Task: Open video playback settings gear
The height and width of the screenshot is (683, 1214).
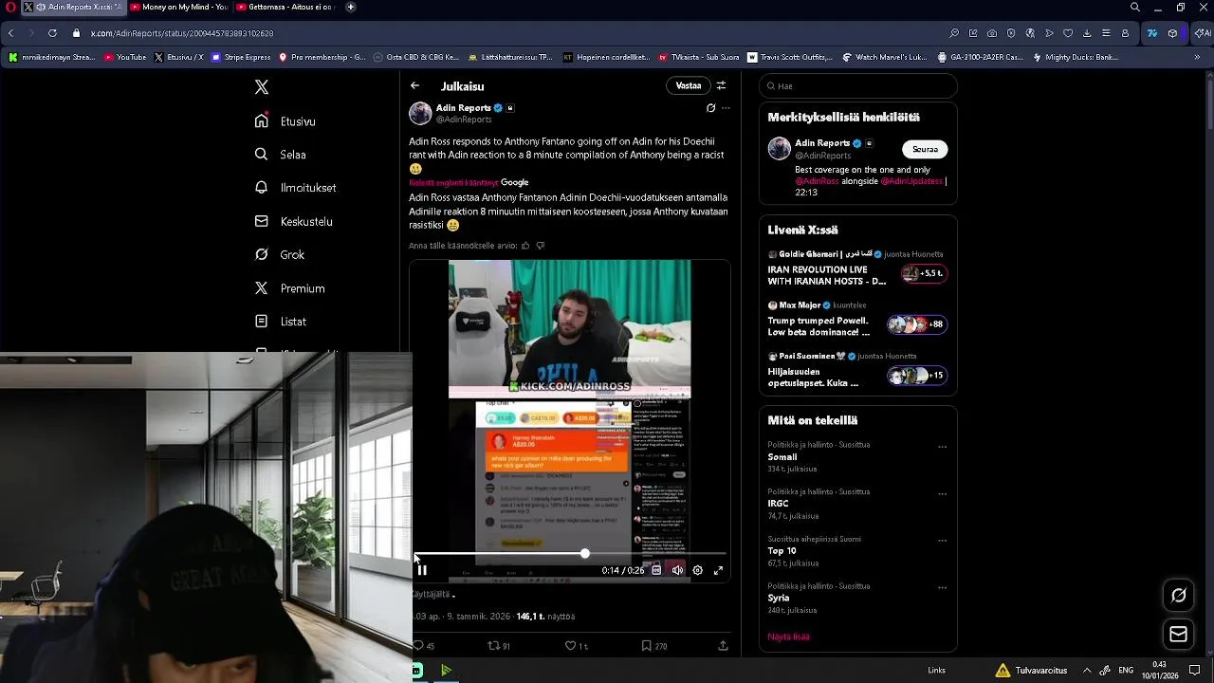Action: coord(697,570)
